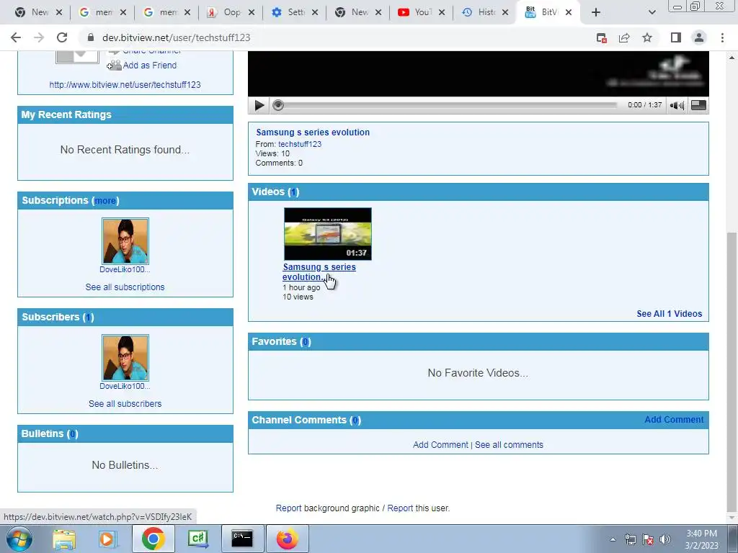The width and height of the screenshot is (738, 553).
Task: Open the Chrome profile menu
Action: 699,37
